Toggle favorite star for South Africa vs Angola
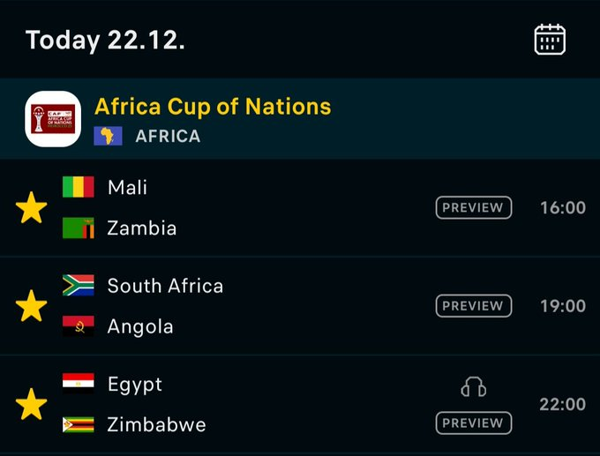The image size is (600, 456). point(32,306)
